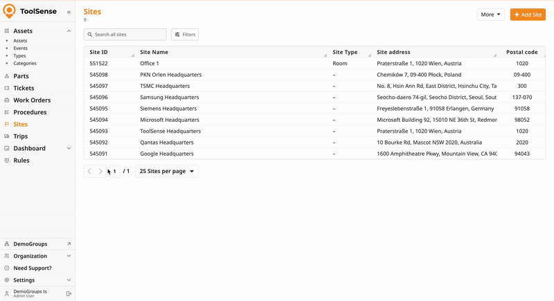This screenshot has height=301, width=554.
Task: Change the 25 Sites per page dropdown
Action: coord(167,171)
